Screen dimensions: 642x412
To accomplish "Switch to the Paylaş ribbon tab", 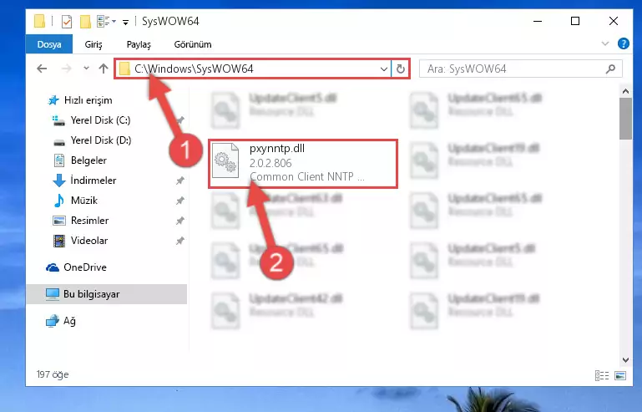I will click(x=139, y=44).
